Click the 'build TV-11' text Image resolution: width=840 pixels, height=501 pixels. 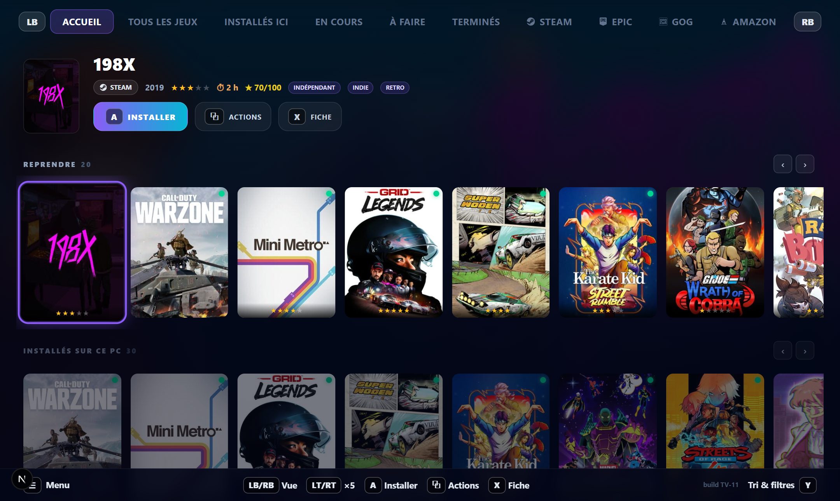[x=721, y=485]
